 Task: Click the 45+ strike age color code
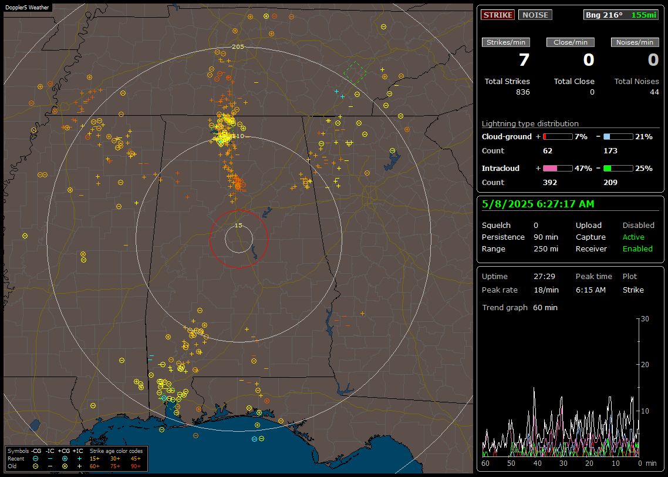[x=136, y=459]
